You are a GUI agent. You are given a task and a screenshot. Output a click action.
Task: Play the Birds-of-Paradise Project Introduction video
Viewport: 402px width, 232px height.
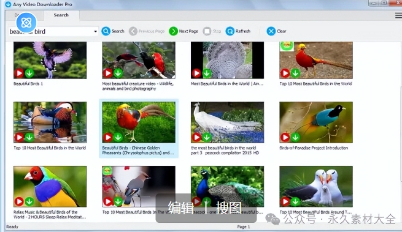coord(285,137)
